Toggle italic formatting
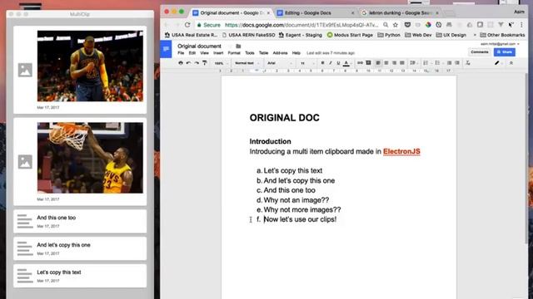Image resolution: width=533 pixels, height=299 pixels. tap(330, 63)
